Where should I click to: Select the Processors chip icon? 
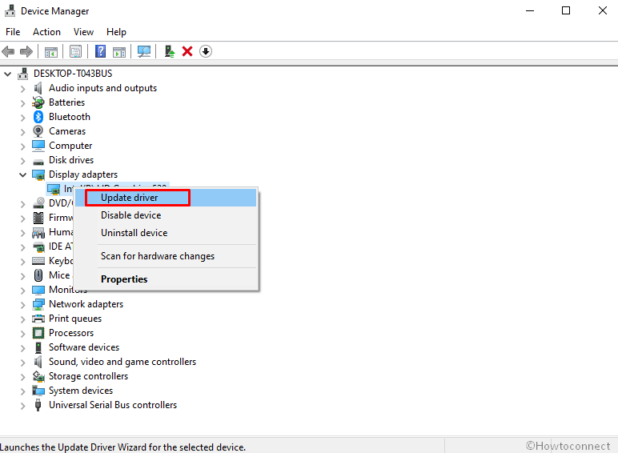point(38,333)
